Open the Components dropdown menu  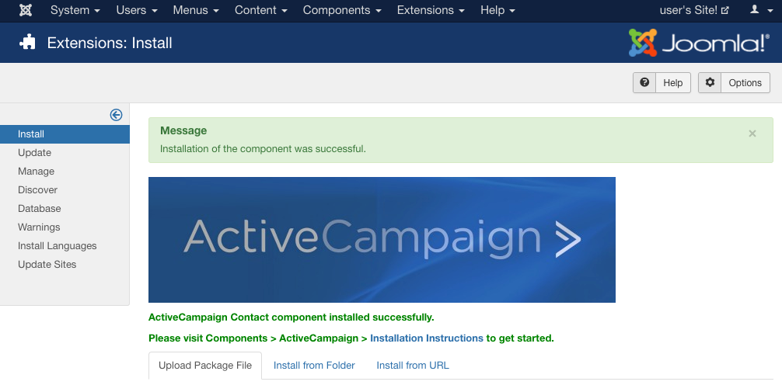(x=342, y=10)
